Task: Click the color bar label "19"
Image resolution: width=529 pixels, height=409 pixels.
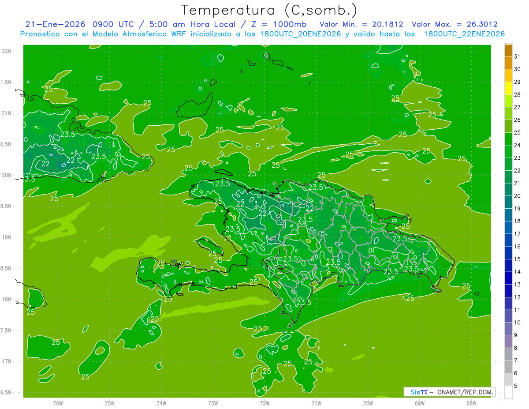Action: pyautogui.click(x=517, y=209)
